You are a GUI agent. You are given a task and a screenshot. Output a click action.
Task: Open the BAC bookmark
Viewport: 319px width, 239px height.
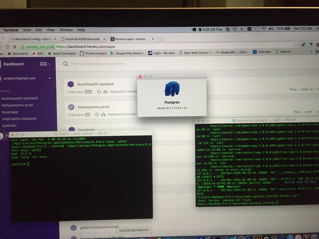pyautogui.click(x=38, y=53)
